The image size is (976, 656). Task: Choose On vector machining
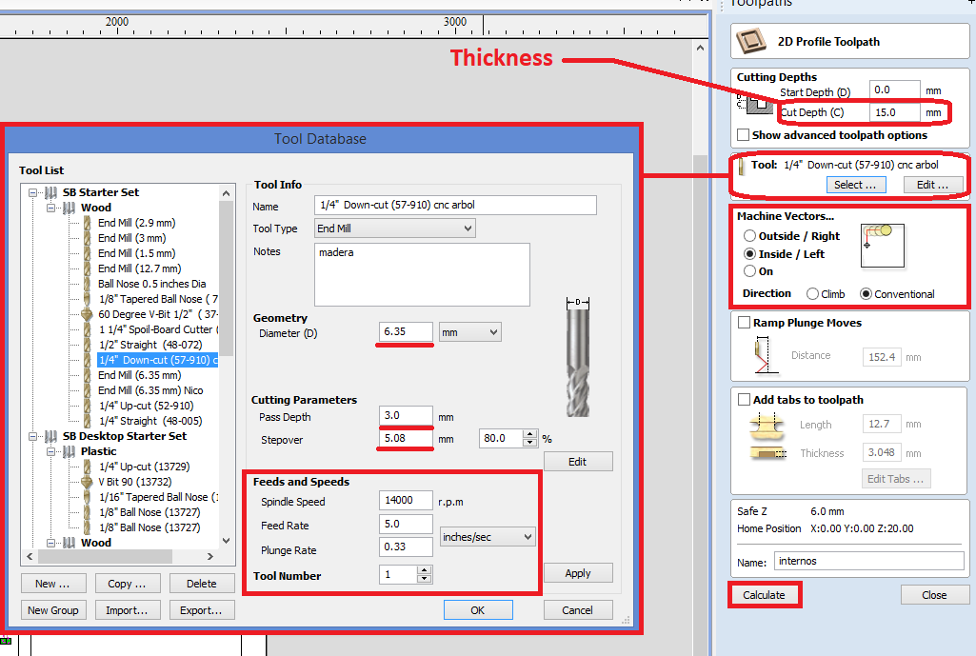[750, 271]
